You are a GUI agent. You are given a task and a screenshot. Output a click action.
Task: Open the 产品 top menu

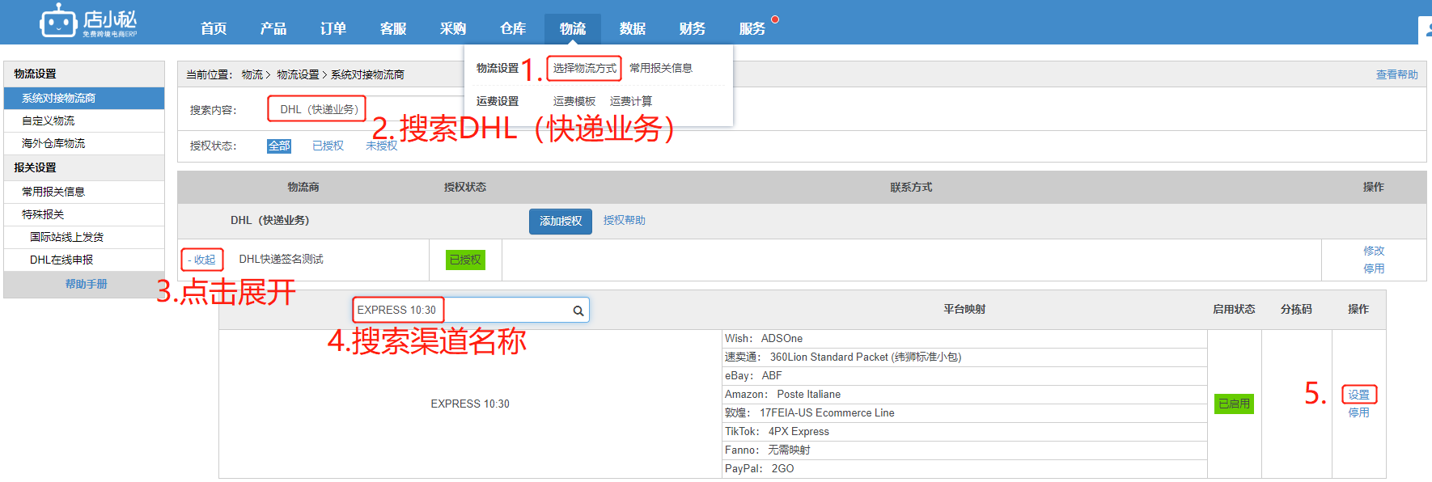[x=273, y=28]
